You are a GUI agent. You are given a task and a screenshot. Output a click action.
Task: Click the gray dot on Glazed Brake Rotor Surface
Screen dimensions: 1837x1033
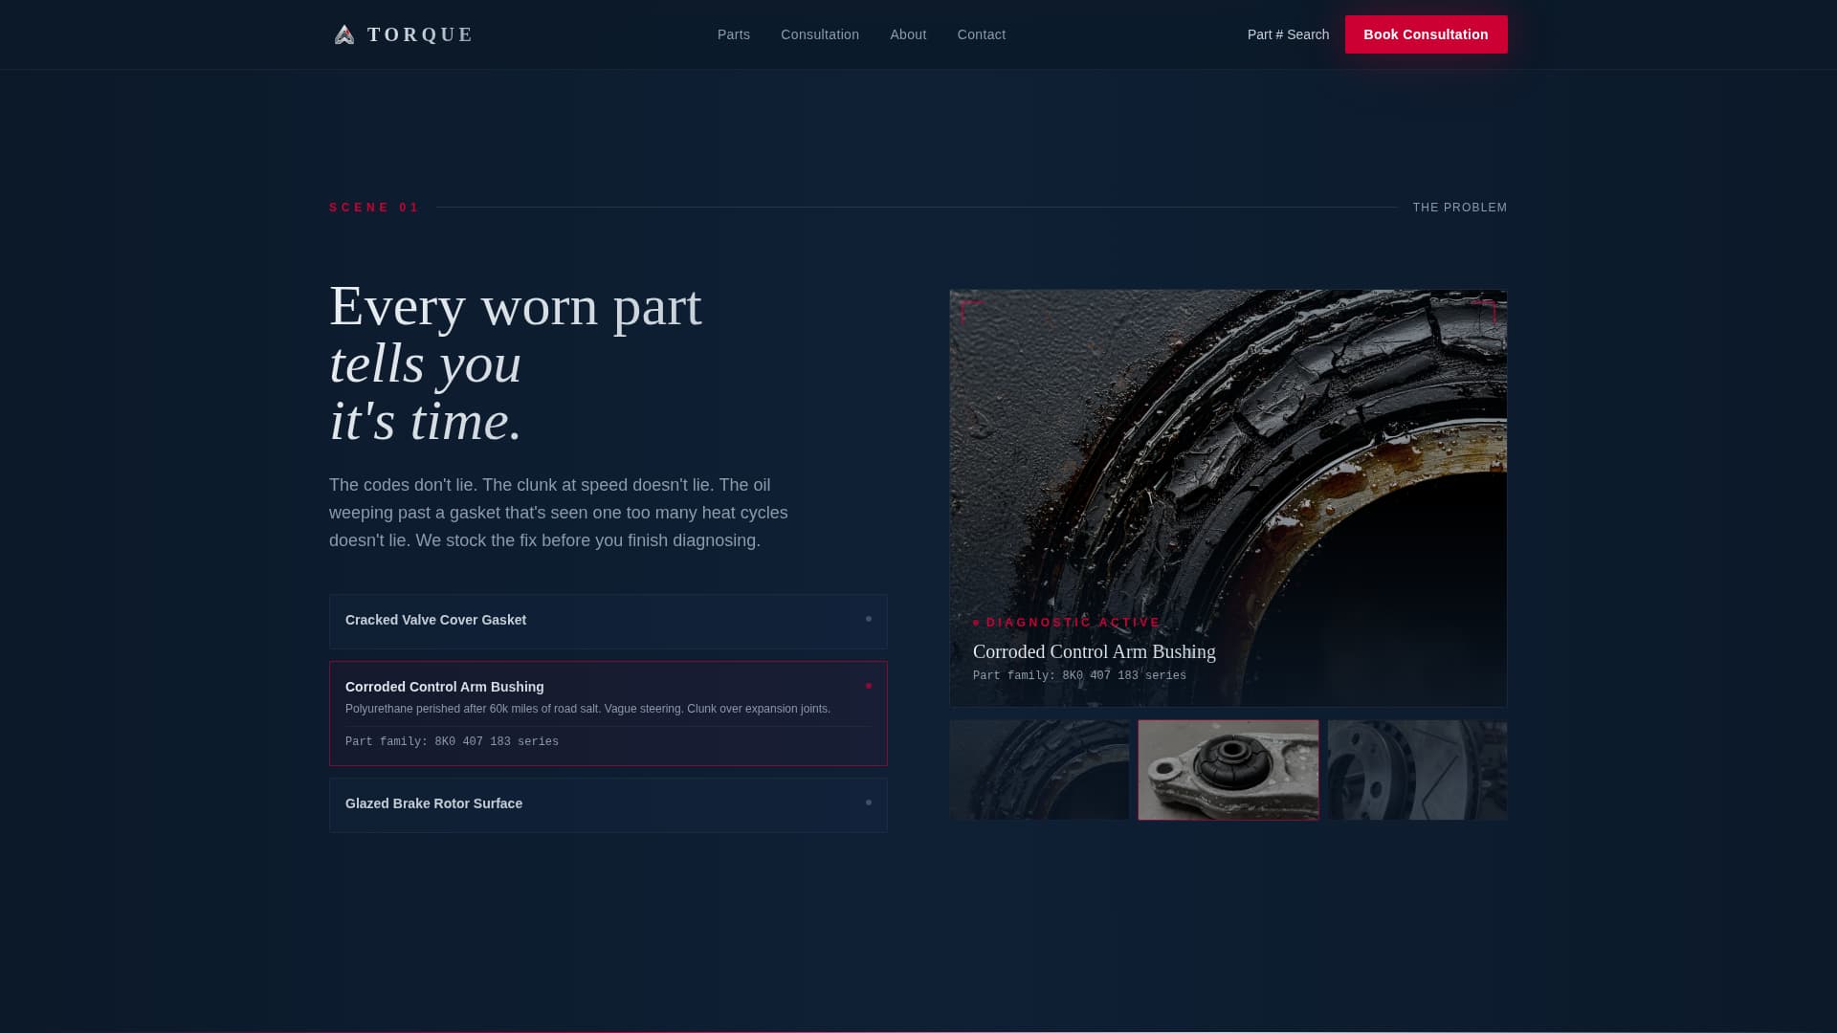pos(869,803)
